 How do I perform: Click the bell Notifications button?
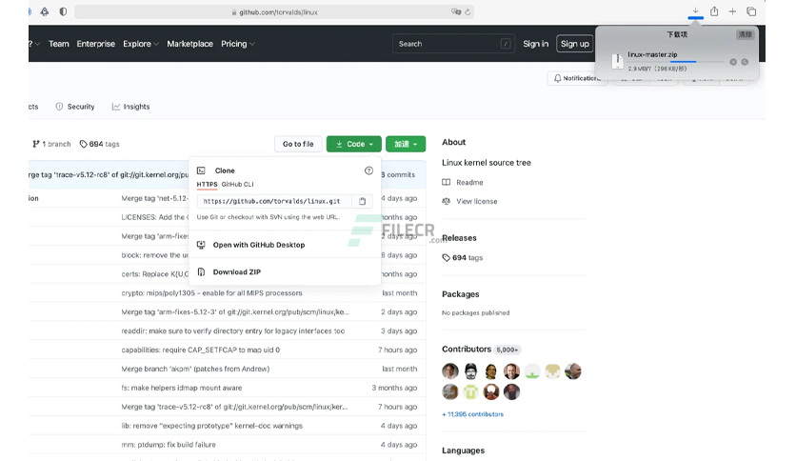pyautogui.click(x=577, y=78)
